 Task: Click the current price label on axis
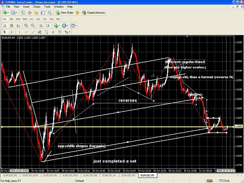pos(239,127)
